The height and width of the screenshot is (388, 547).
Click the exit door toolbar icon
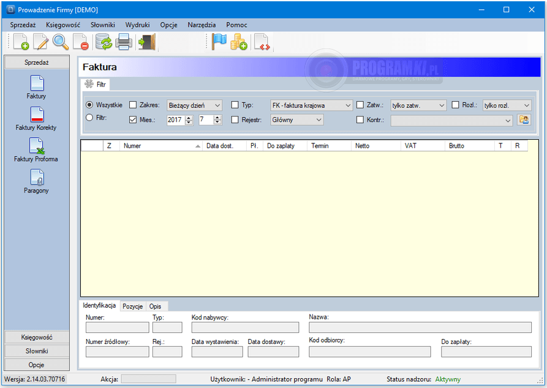tap(147, 42)
